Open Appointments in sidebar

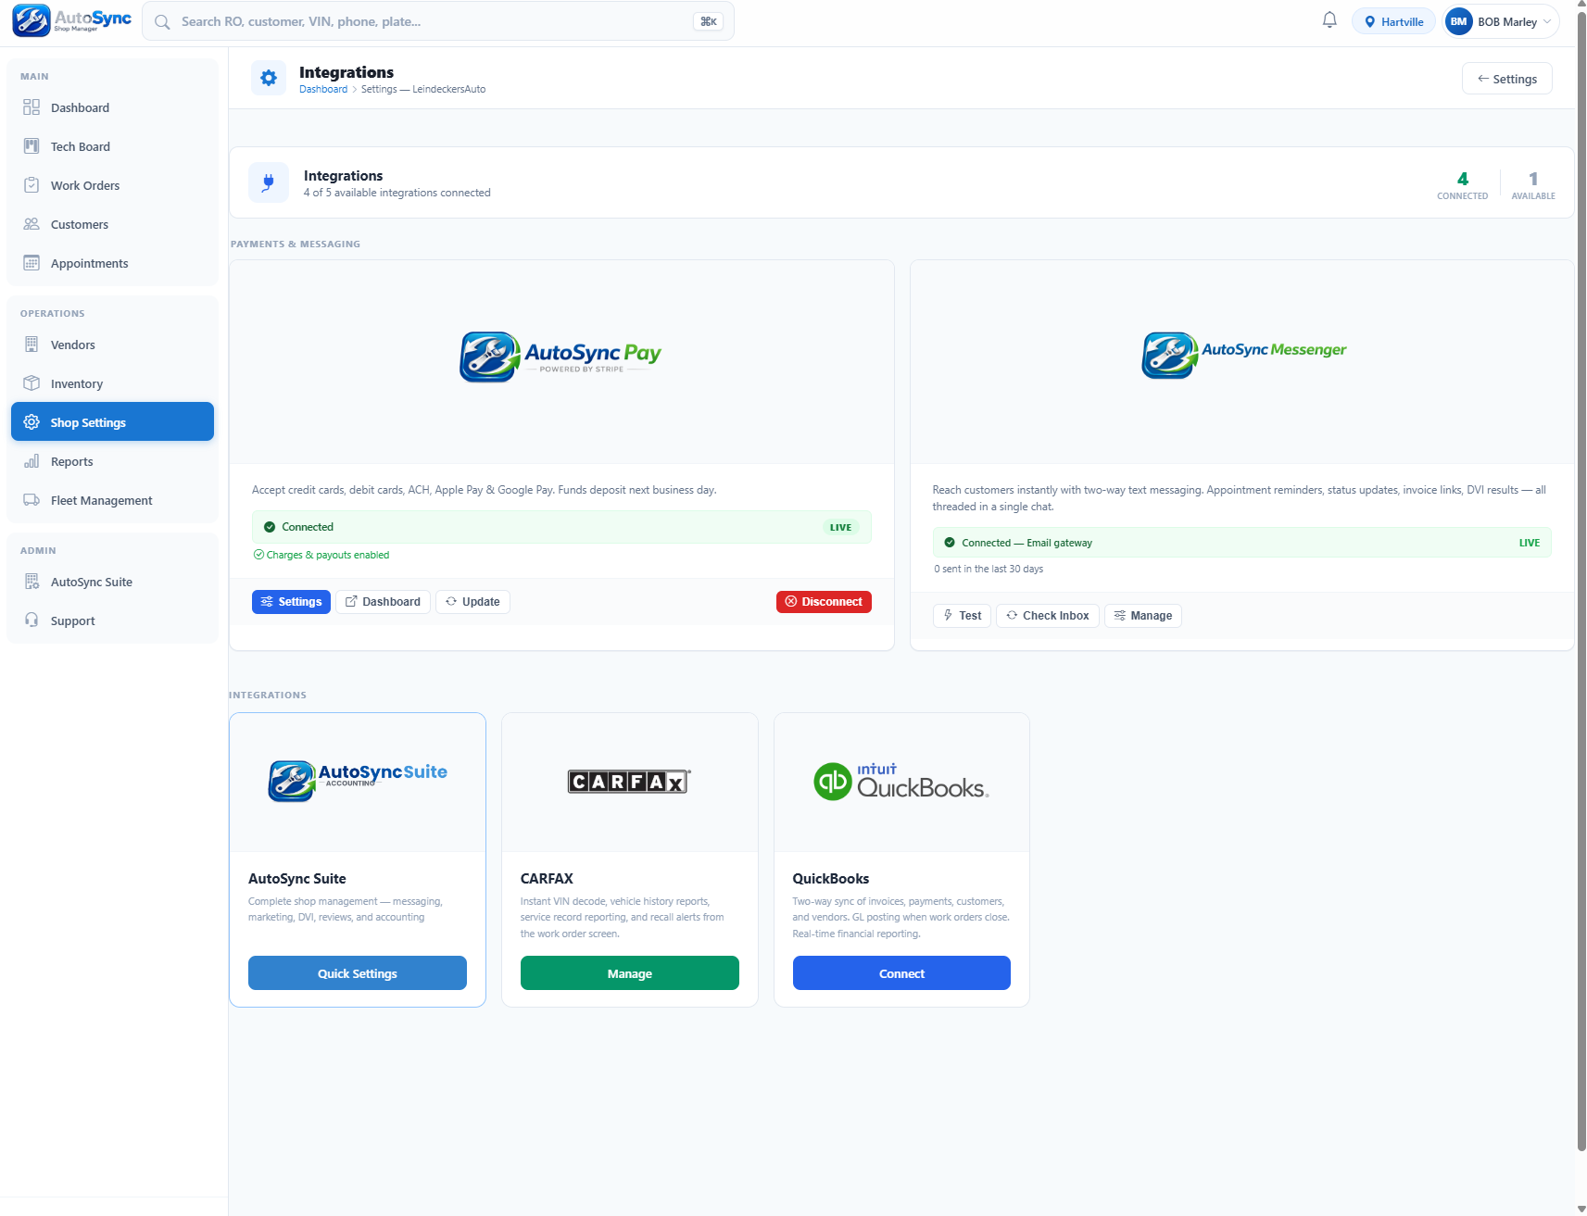tap(112, 263)
